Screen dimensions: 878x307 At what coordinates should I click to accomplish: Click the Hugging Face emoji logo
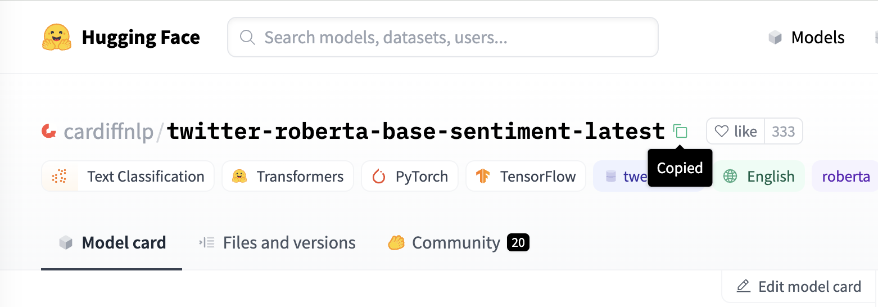coord(57,37)
